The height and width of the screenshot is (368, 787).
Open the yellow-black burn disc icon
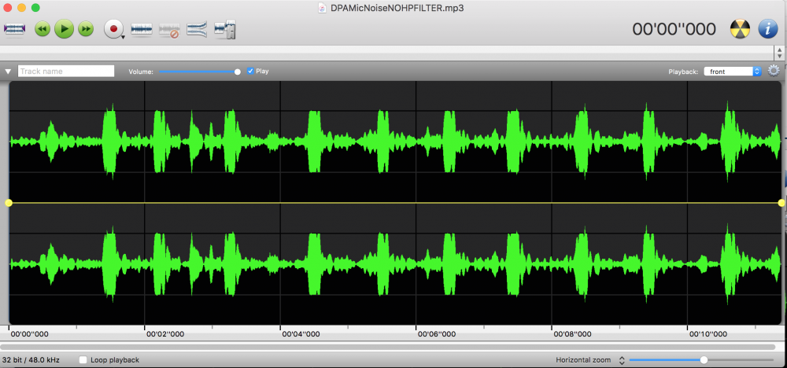pyautogui.click(x=740, y=29)
